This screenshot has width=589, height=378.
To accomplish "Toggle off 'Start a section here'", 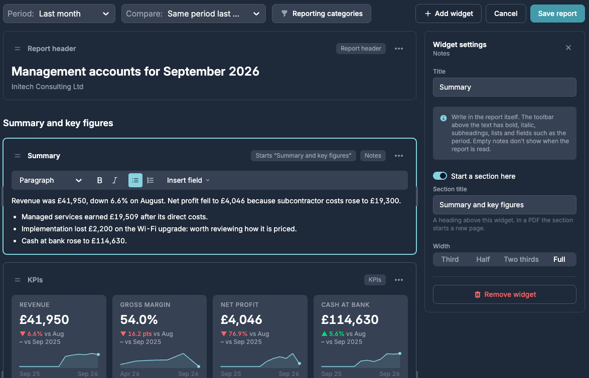I will 440,176.
